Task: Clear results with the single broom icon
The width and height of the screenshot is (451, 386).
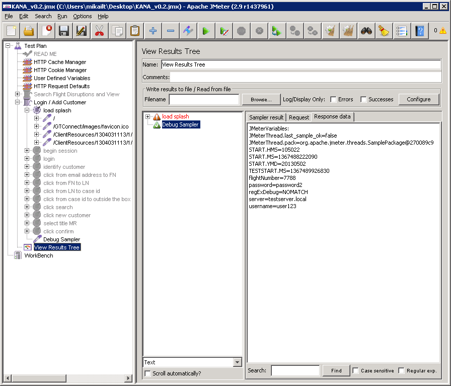Action: [x=330, y=31]
